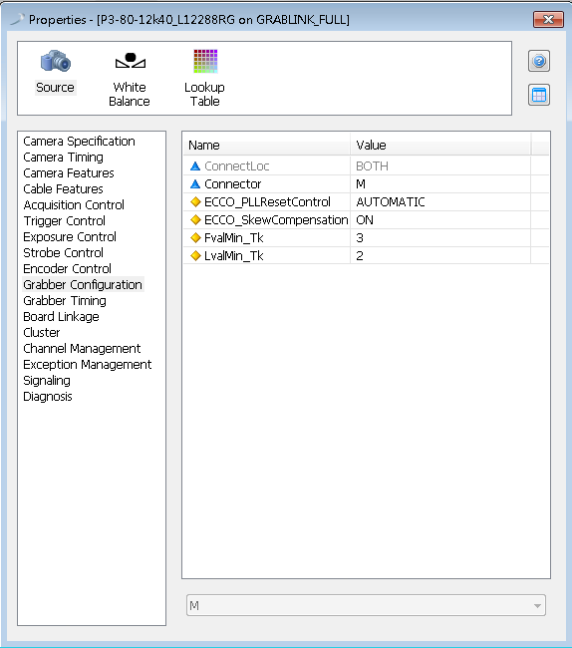Open the Lookup Table color grid icon

coord(205,61)
